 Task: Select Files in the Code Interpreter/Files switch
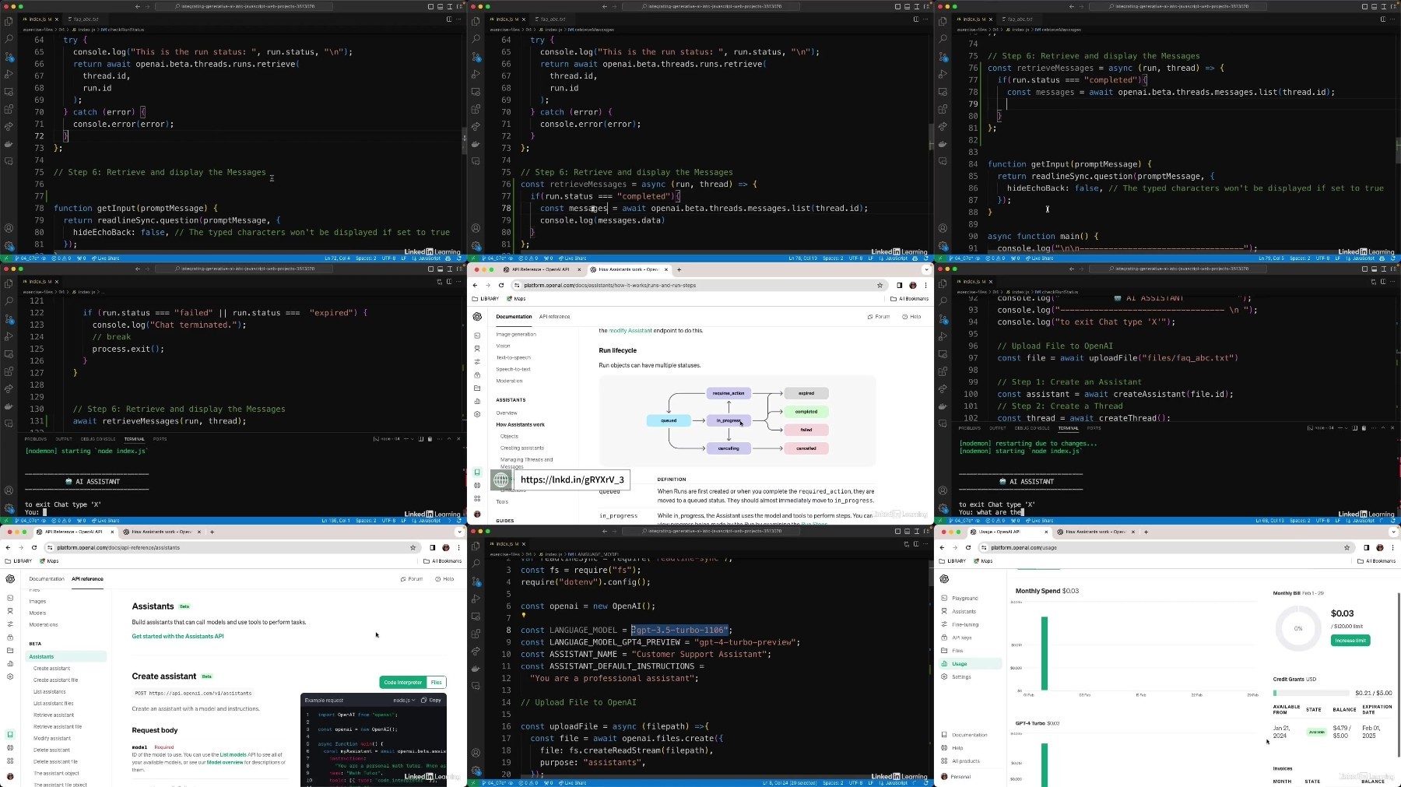(x=436, y=682)
